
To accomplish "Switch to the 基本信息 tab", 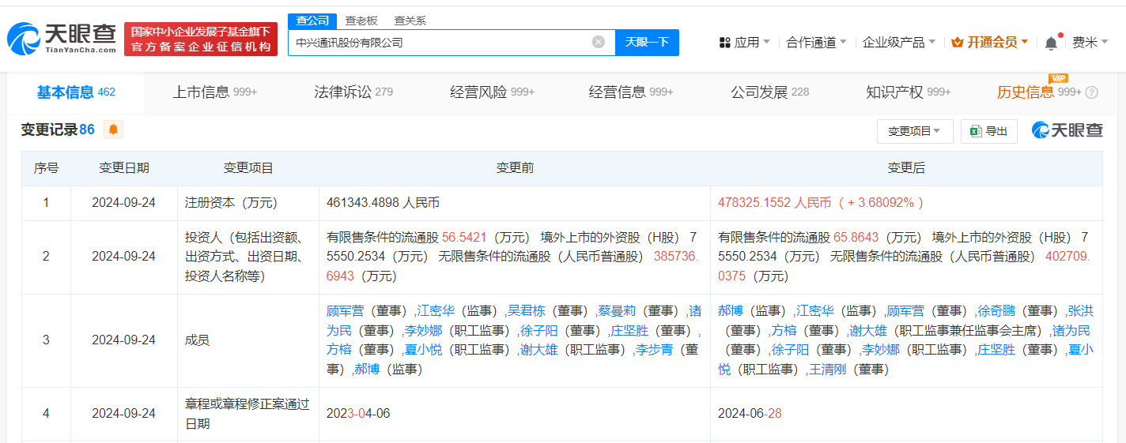I will pyautogui.click(x=76, y=92).
